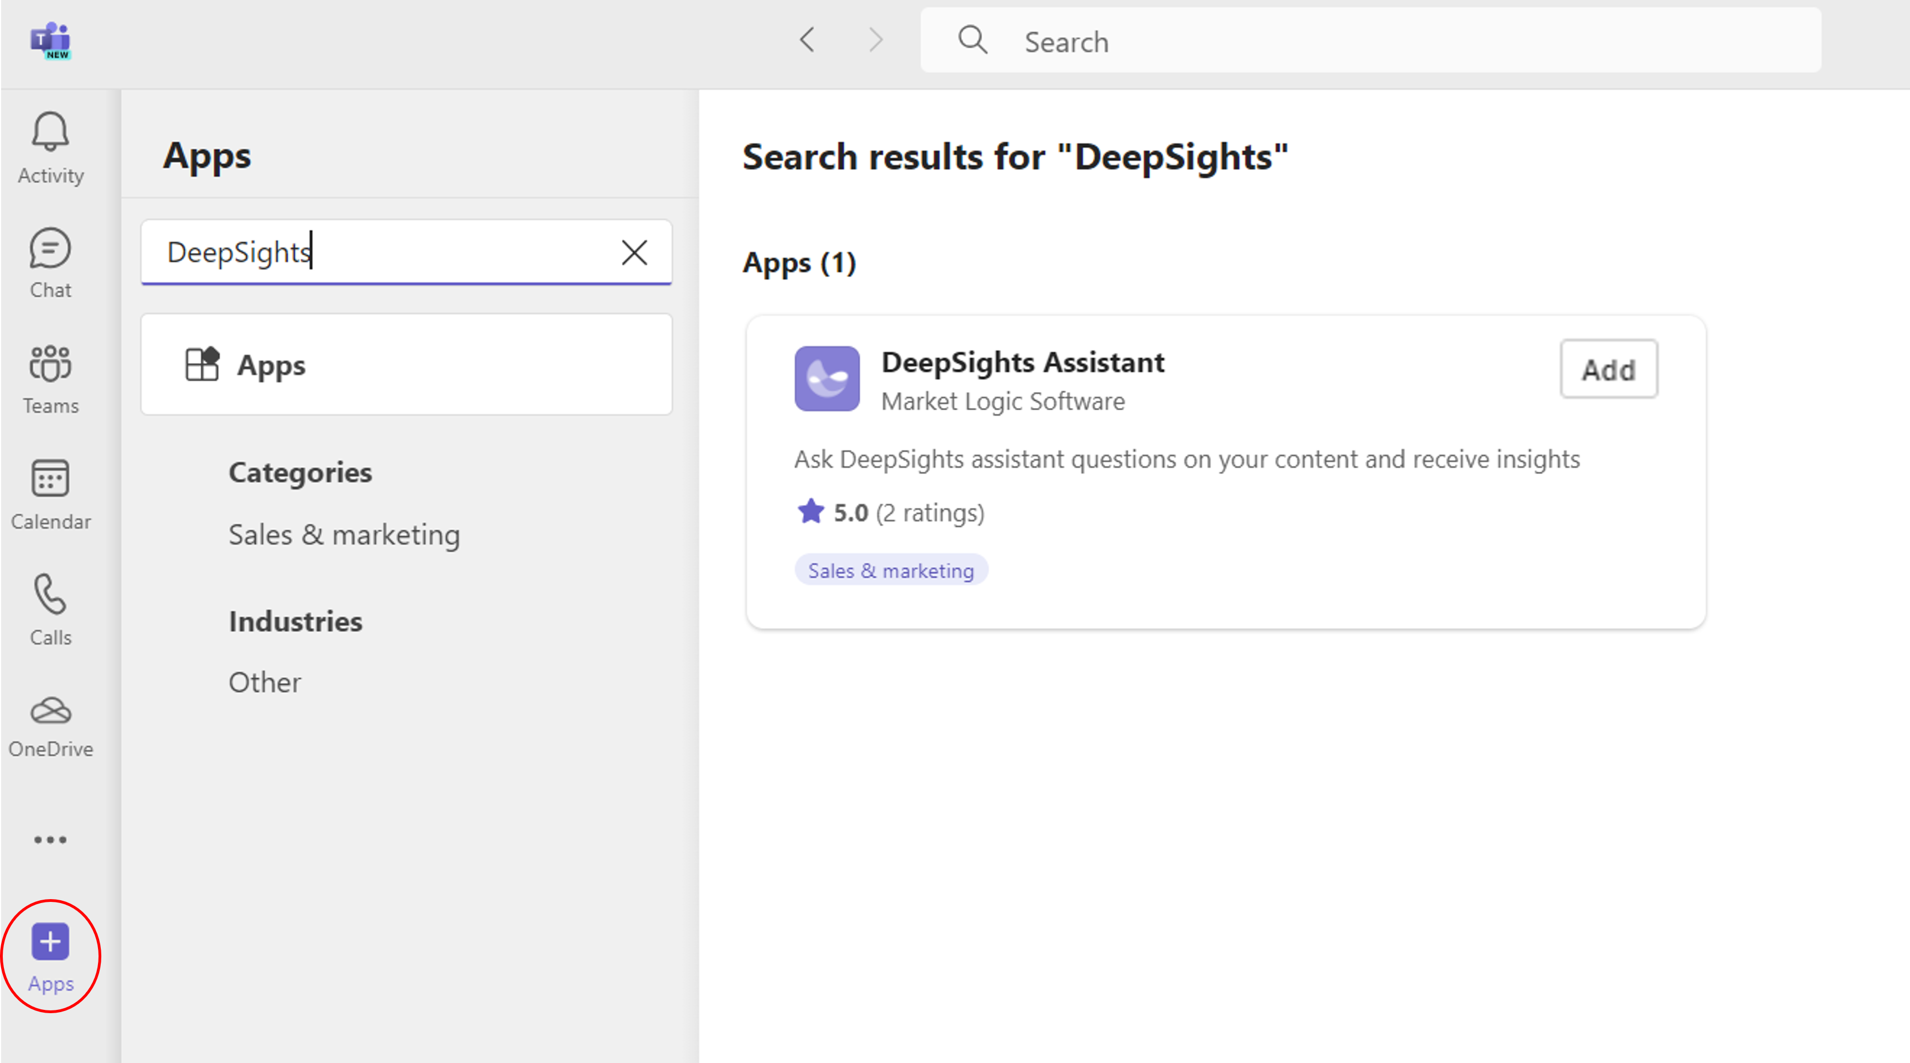The image size is (1910, 1063).
Task: Navigate forward with the right arrow
Action: click(876, 40)
